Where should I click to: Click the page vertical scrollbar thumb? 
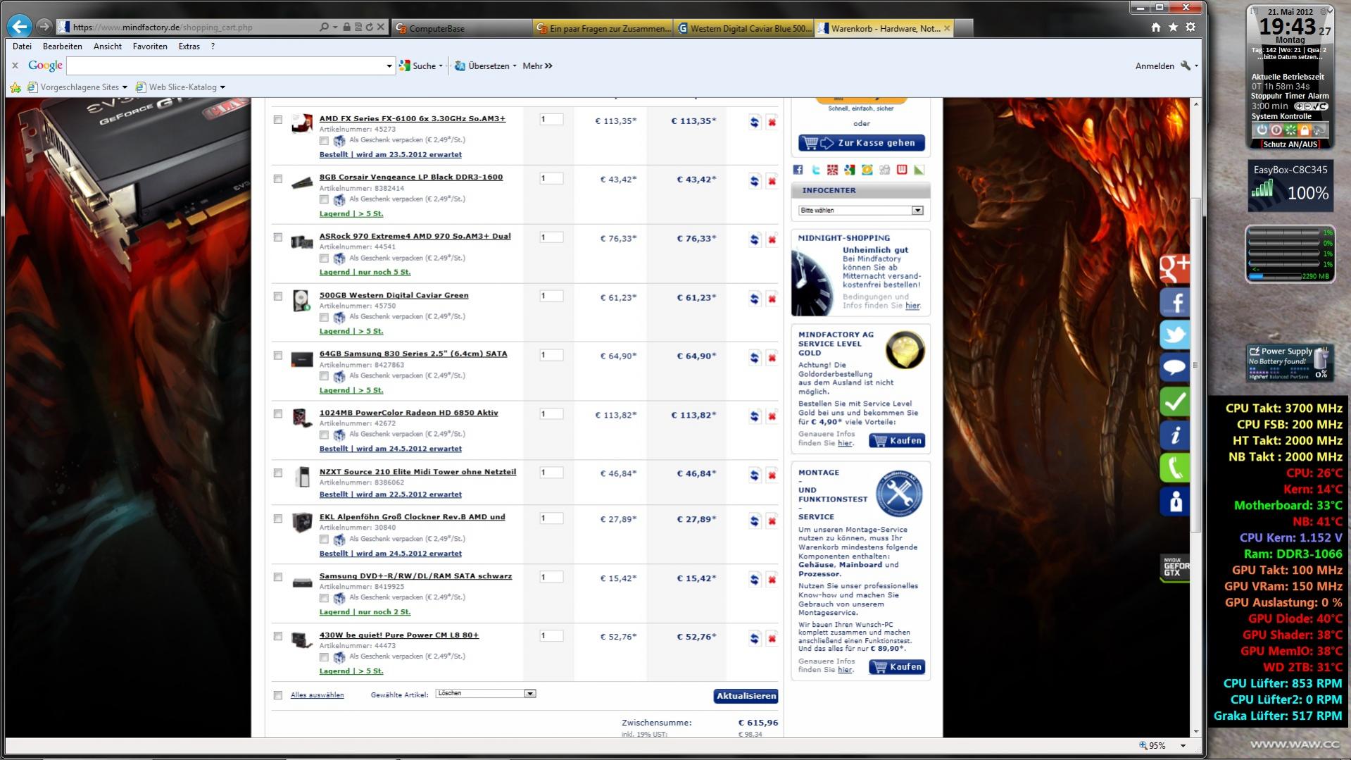[1195, 365]
